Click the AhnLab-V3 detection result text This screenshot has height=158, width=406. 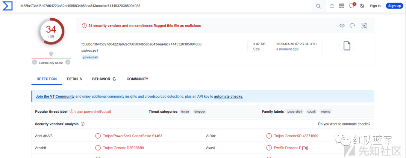click(x=133, y=136)
